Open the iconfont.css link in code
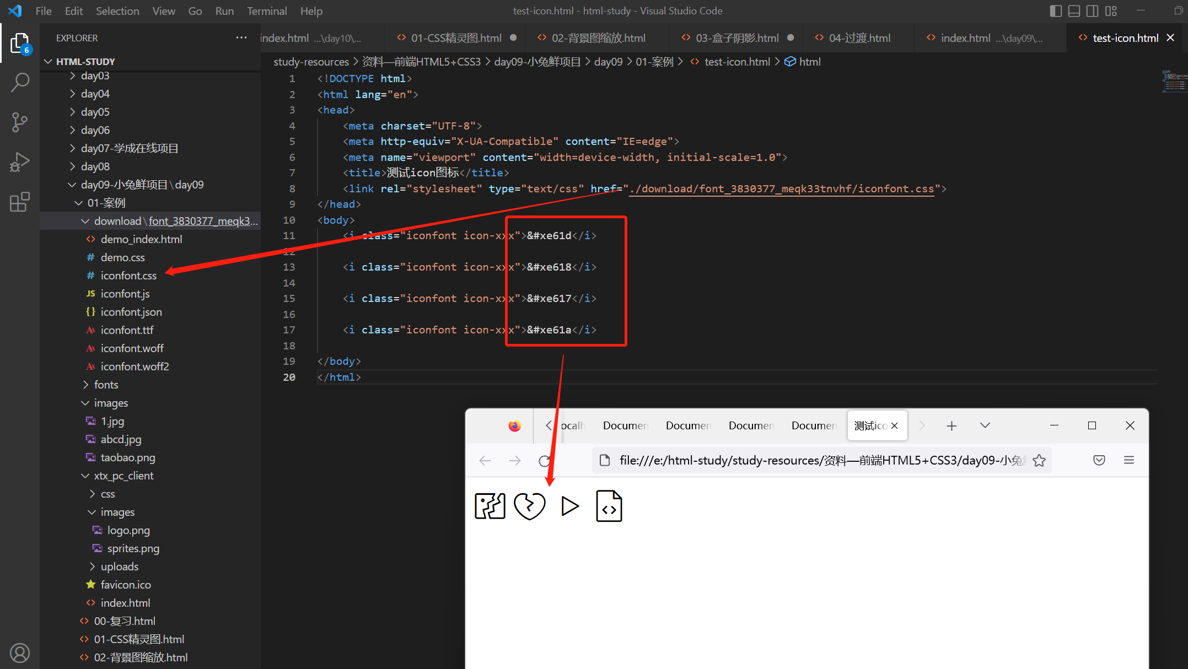This screenshot has height=669, width=1188. tap(782, 189)
